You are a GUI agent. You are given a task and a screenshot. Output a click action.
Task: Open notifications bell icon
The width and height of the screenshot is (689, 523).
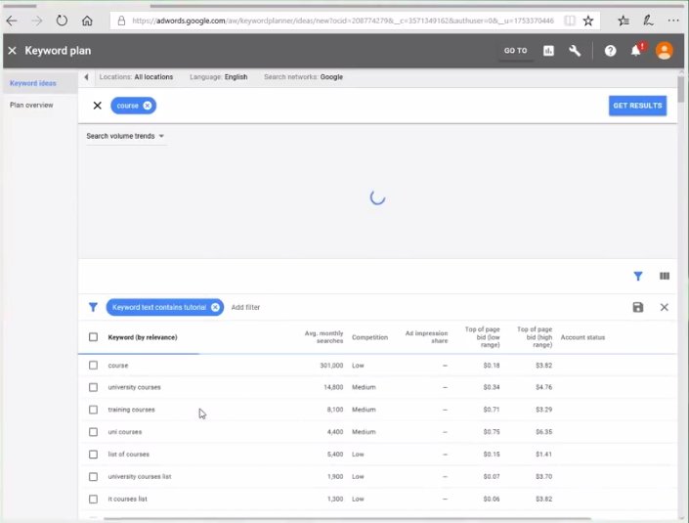[x=636, y=51]
